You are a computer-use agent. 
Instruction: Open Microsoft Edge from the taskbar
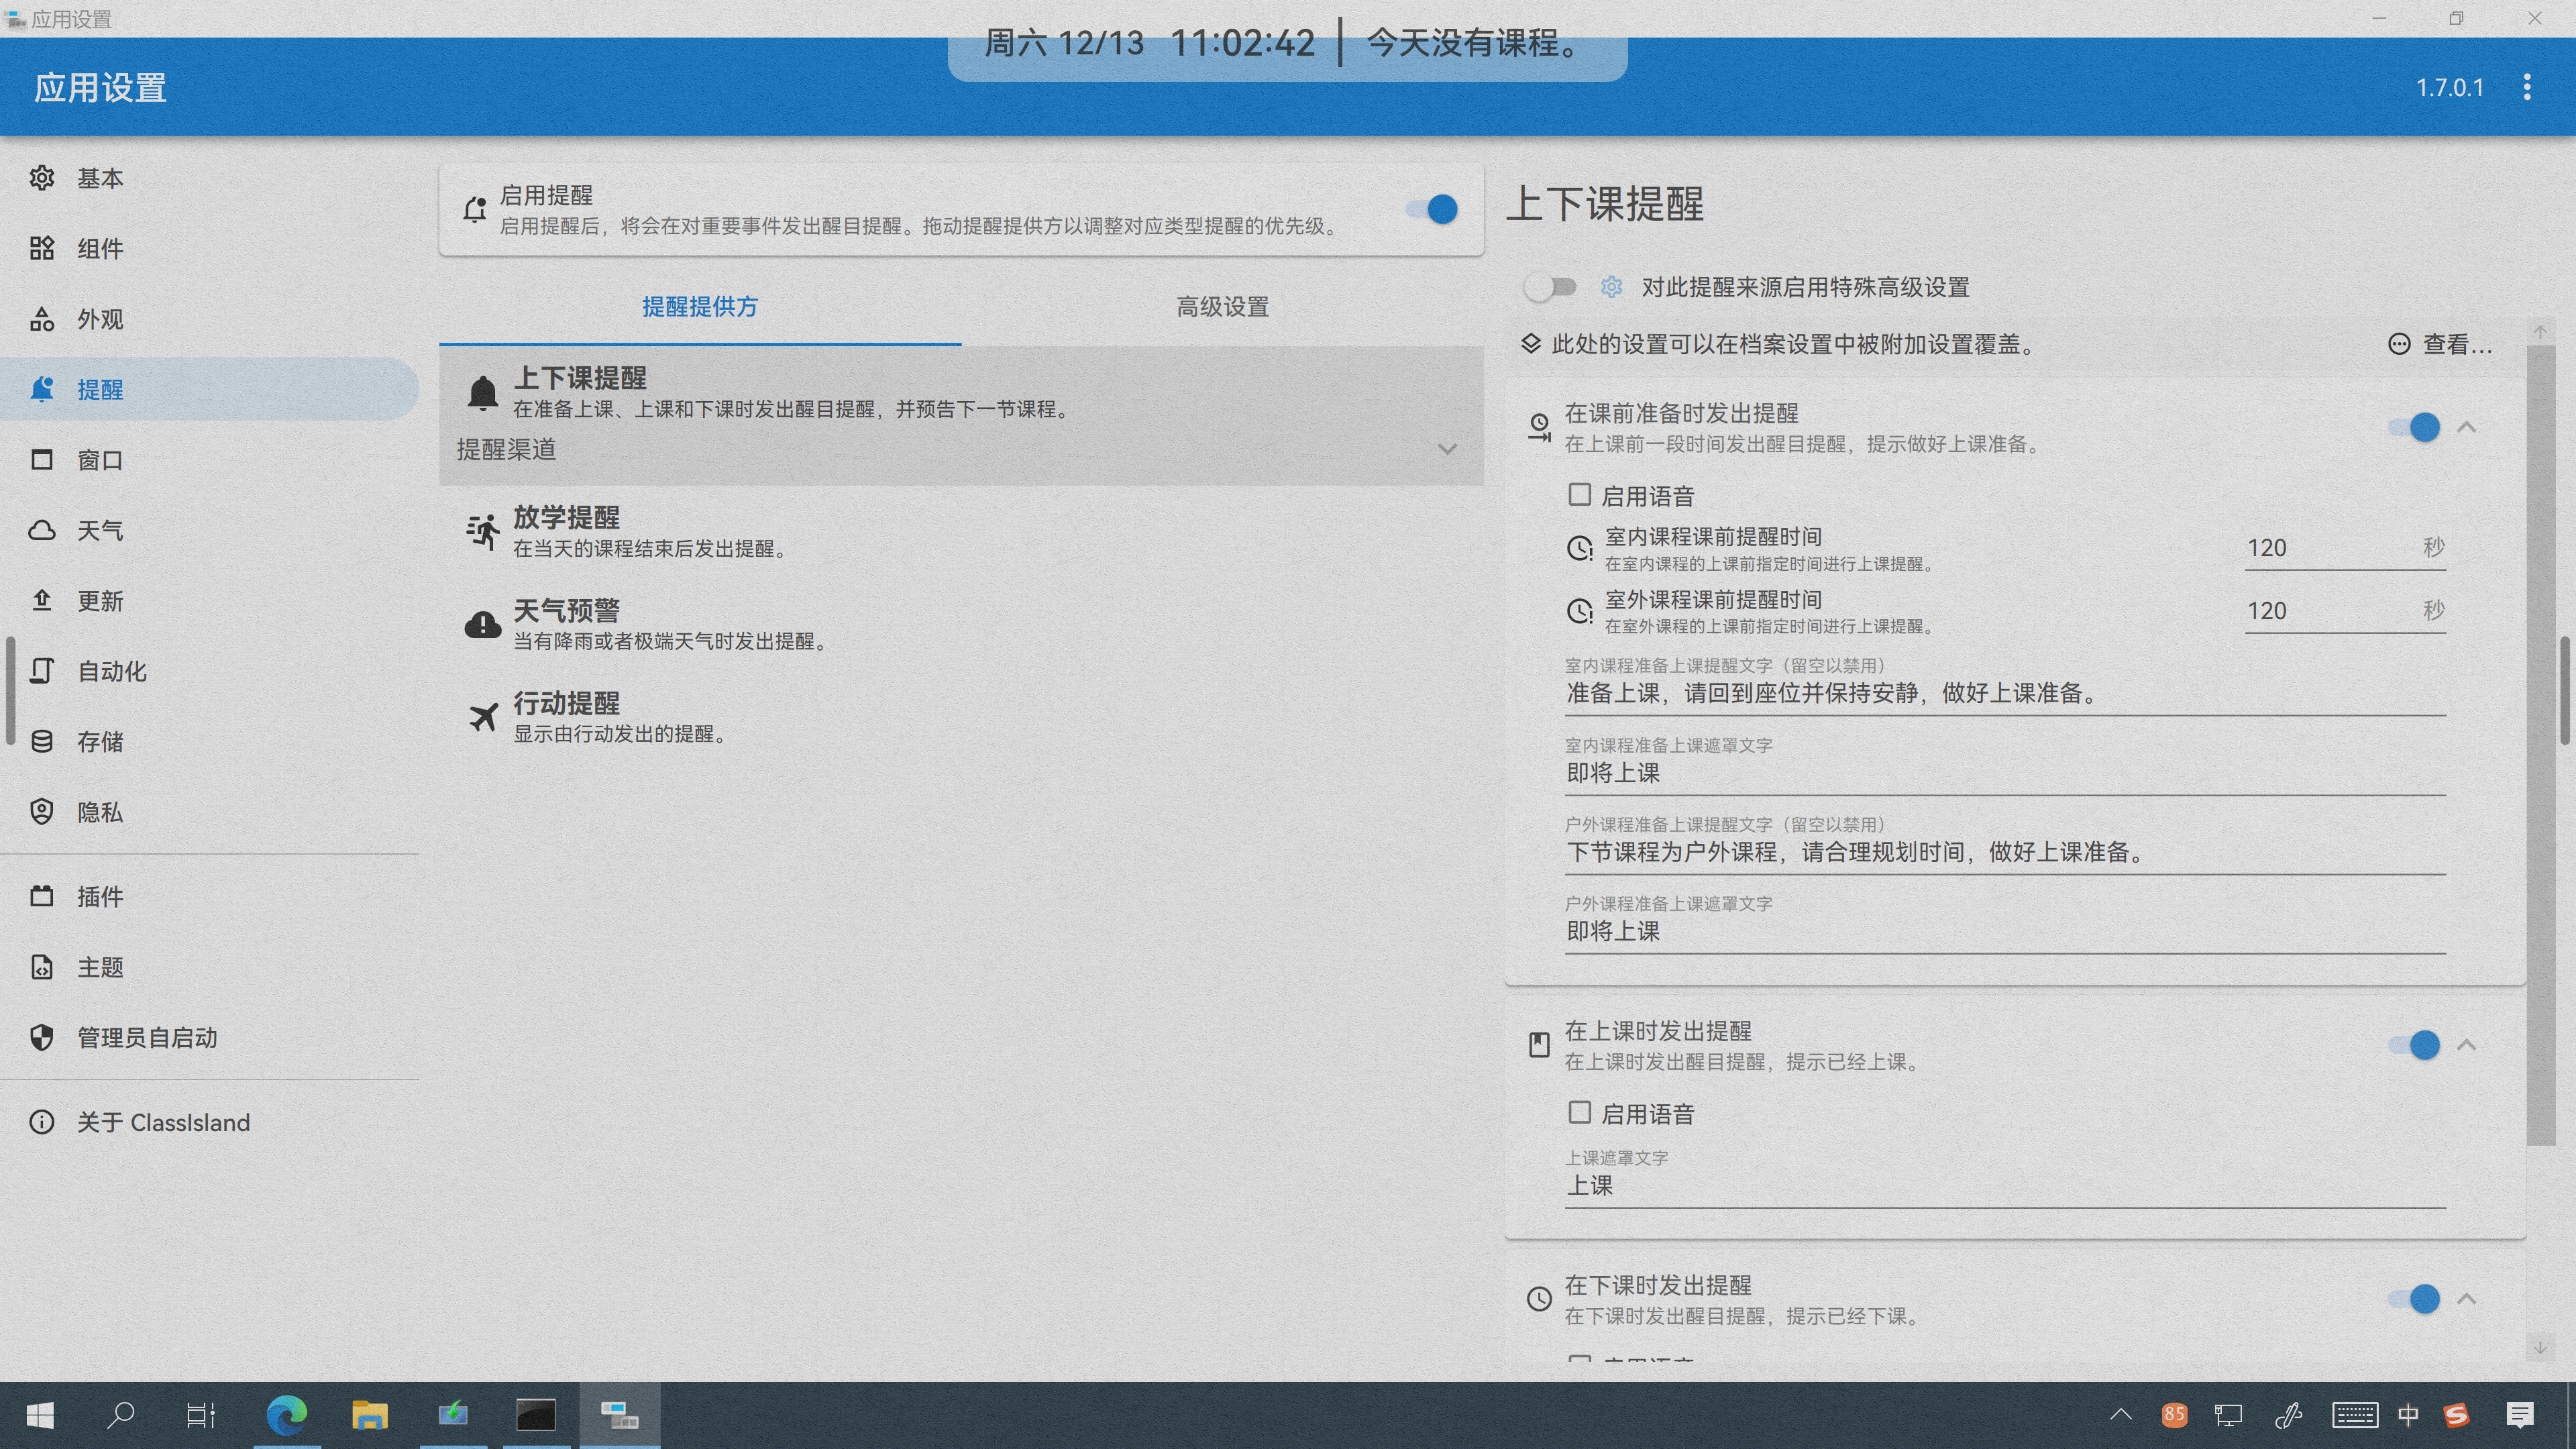point(286,1415)
